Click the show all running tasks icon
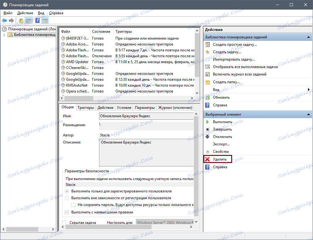313x240 pixels. coord(208,67)
